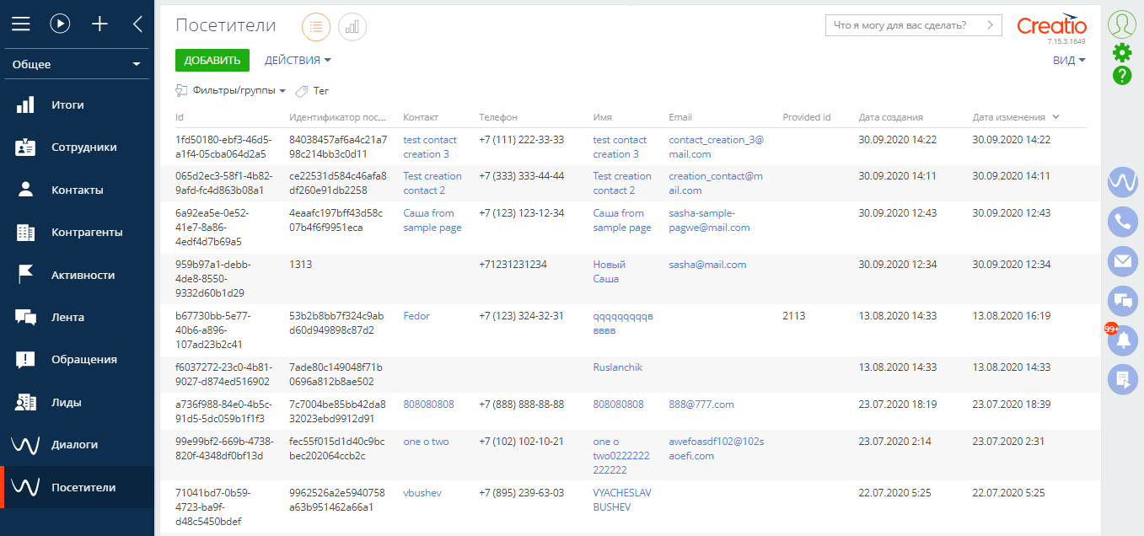1144x536 pixels.
Task: Click the run process play icon
Action: pyautogui.click(x=60, y=24)
